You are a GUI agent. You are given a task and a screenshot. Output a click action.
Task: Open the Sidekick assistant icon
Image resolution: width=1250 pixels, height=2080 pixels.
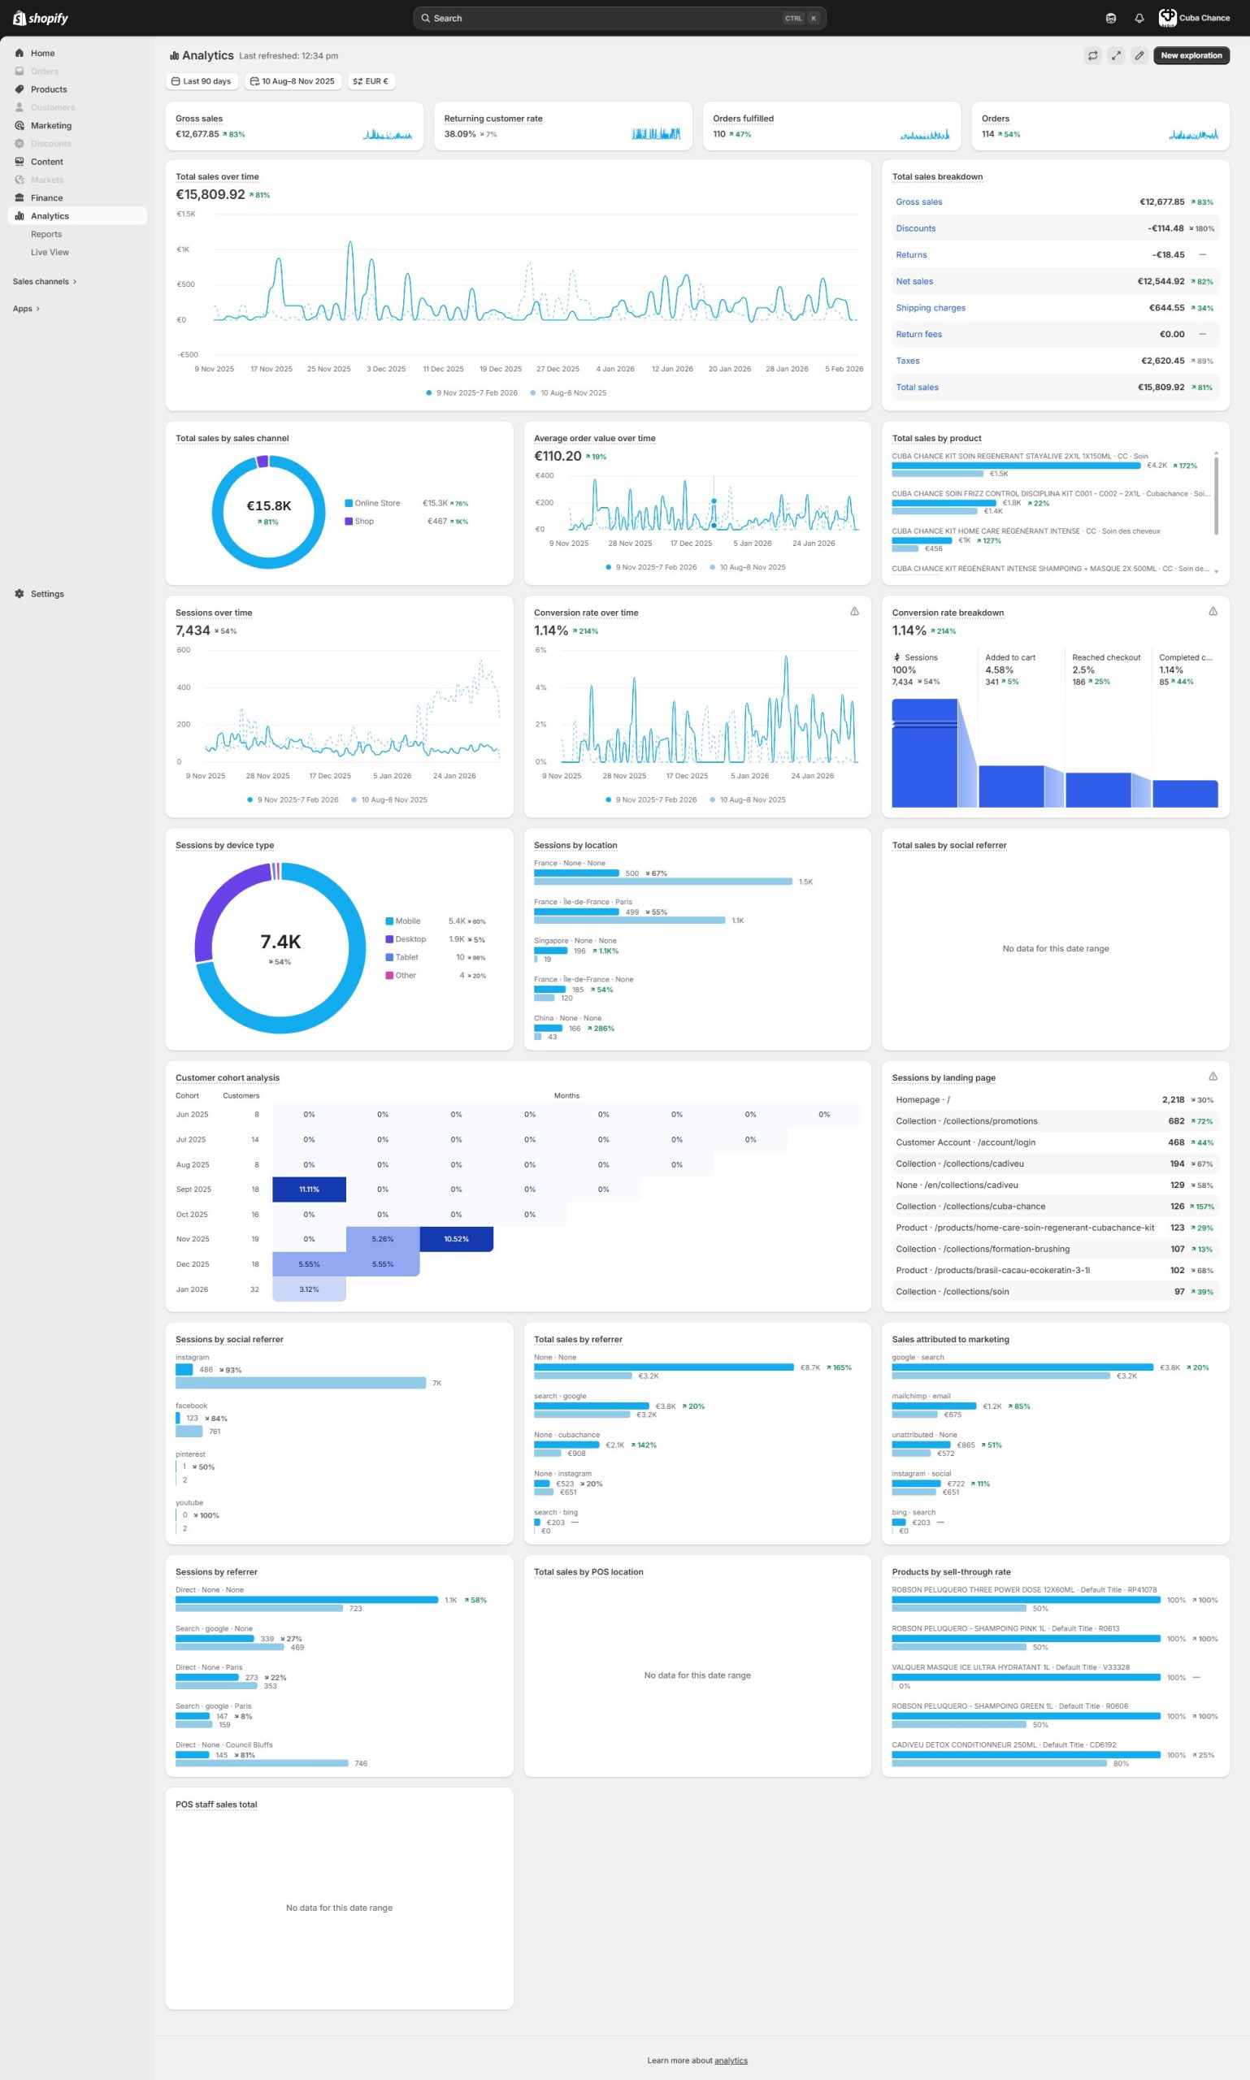[x=1110, y=18]
